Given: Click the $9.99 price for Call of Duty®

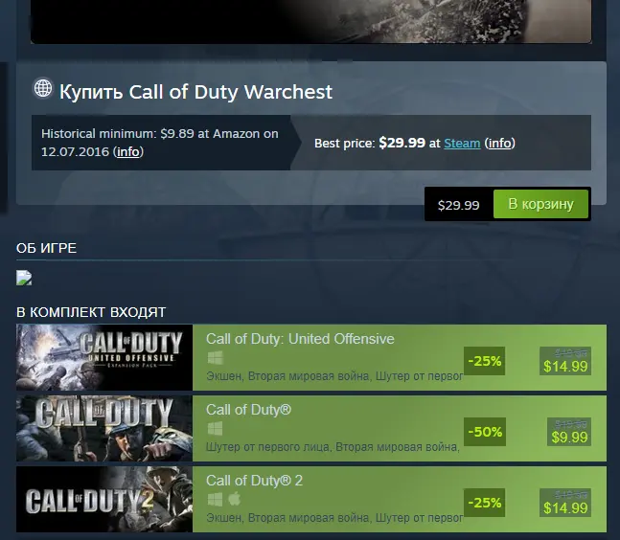Looking at the screenshot, I should click(x=569, y=437).
